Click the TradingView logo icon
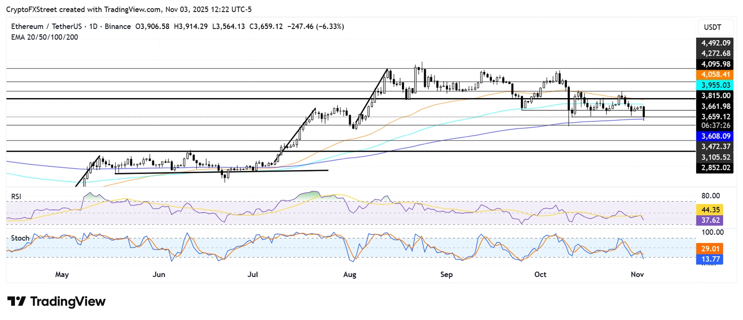 tap(16, 302)
